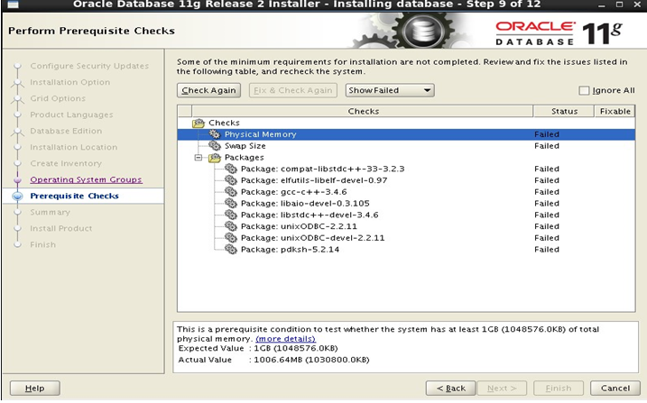Viewport: 647px width, 403px height.
Task: Open the Show Failed dropdown
Action: click(390, 90)
